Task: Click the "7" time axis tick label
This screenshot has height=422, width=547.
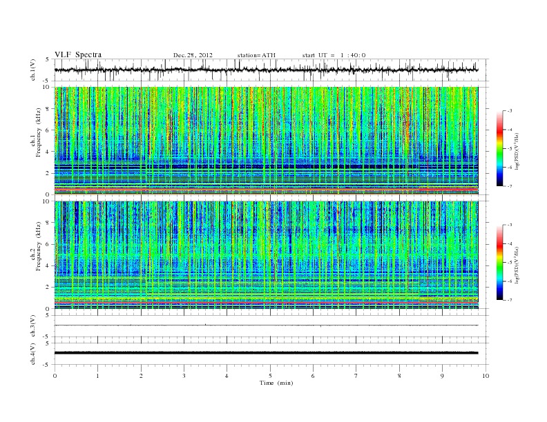Action: click(x=356, y=376)
